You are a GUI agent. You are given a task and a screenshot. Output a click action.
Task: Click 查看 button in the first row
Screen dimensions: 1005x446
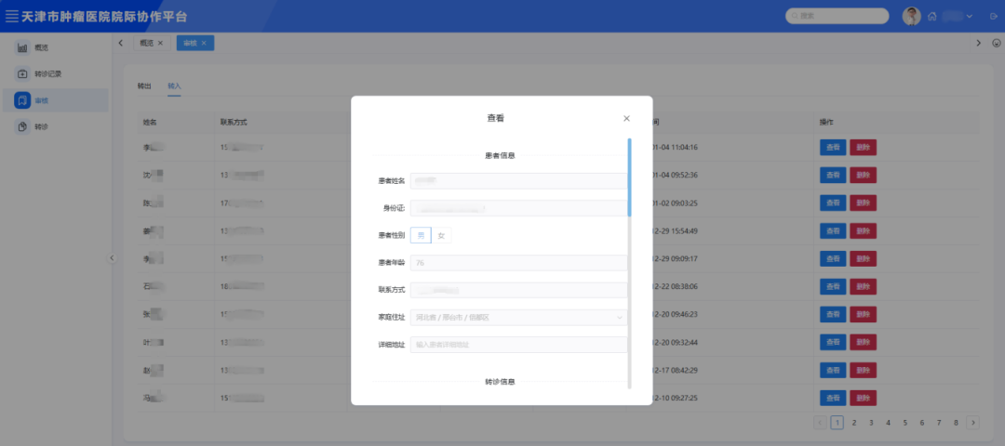coord(832,147)
